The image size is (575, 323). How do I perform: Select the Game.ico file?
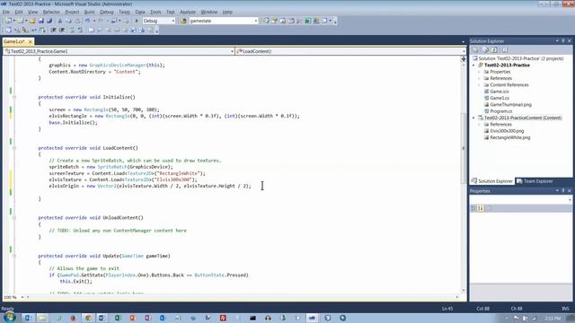coord(500,92)
